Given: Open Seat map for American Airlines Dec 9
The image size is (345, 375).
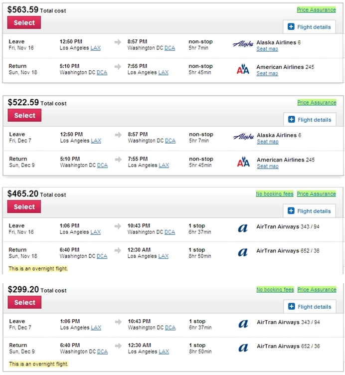Looking at the screenshot, I should [268, 166].
